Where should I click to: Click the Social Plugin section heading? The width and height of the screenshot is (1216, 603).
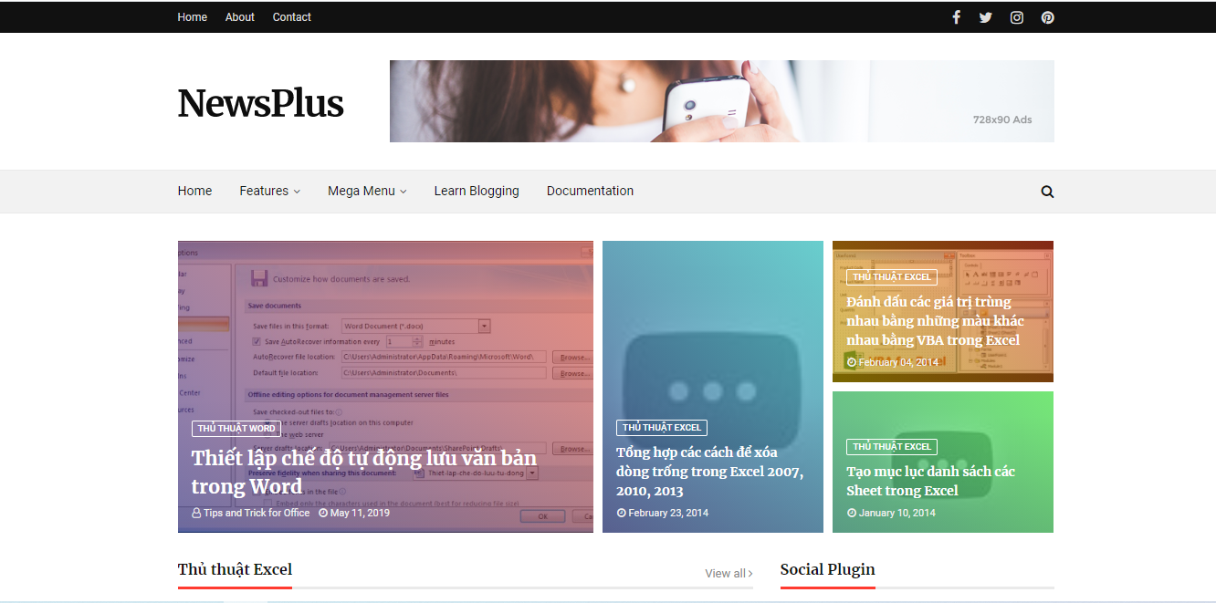pyautogui.click(x=827, y=569)
